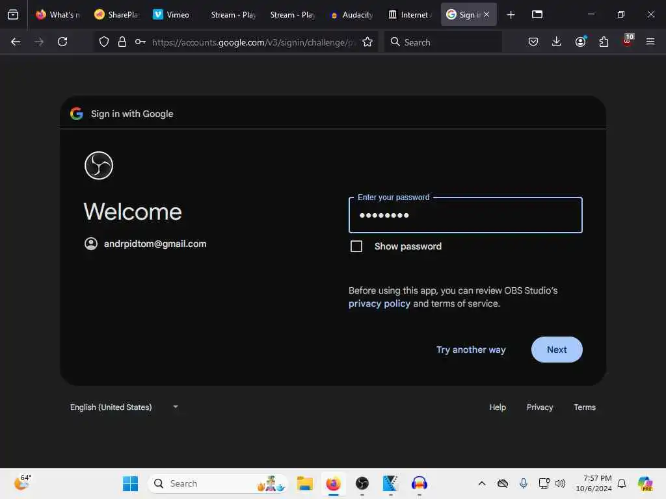Open saved password key icon
The image size is (666, 499).
click(x=140, y=42)
